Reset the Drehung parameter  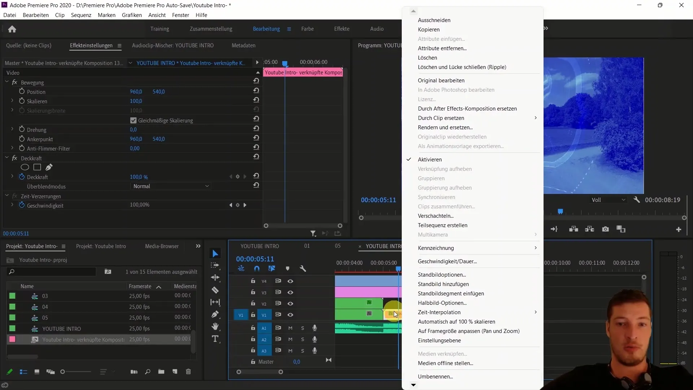[256, 129]
